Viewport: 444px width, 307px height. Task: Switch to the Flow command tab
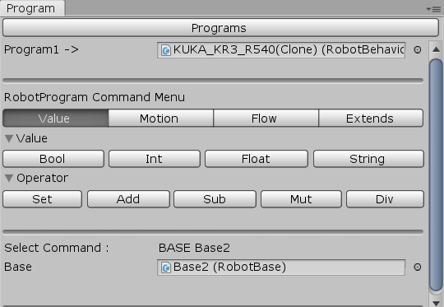pos(266,119)
